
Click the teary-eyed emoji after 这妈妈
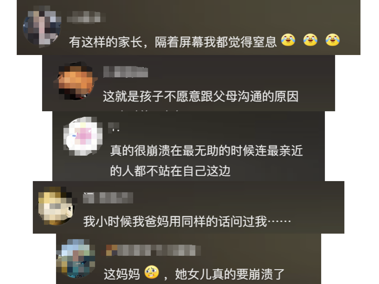[x=151, y=272]
